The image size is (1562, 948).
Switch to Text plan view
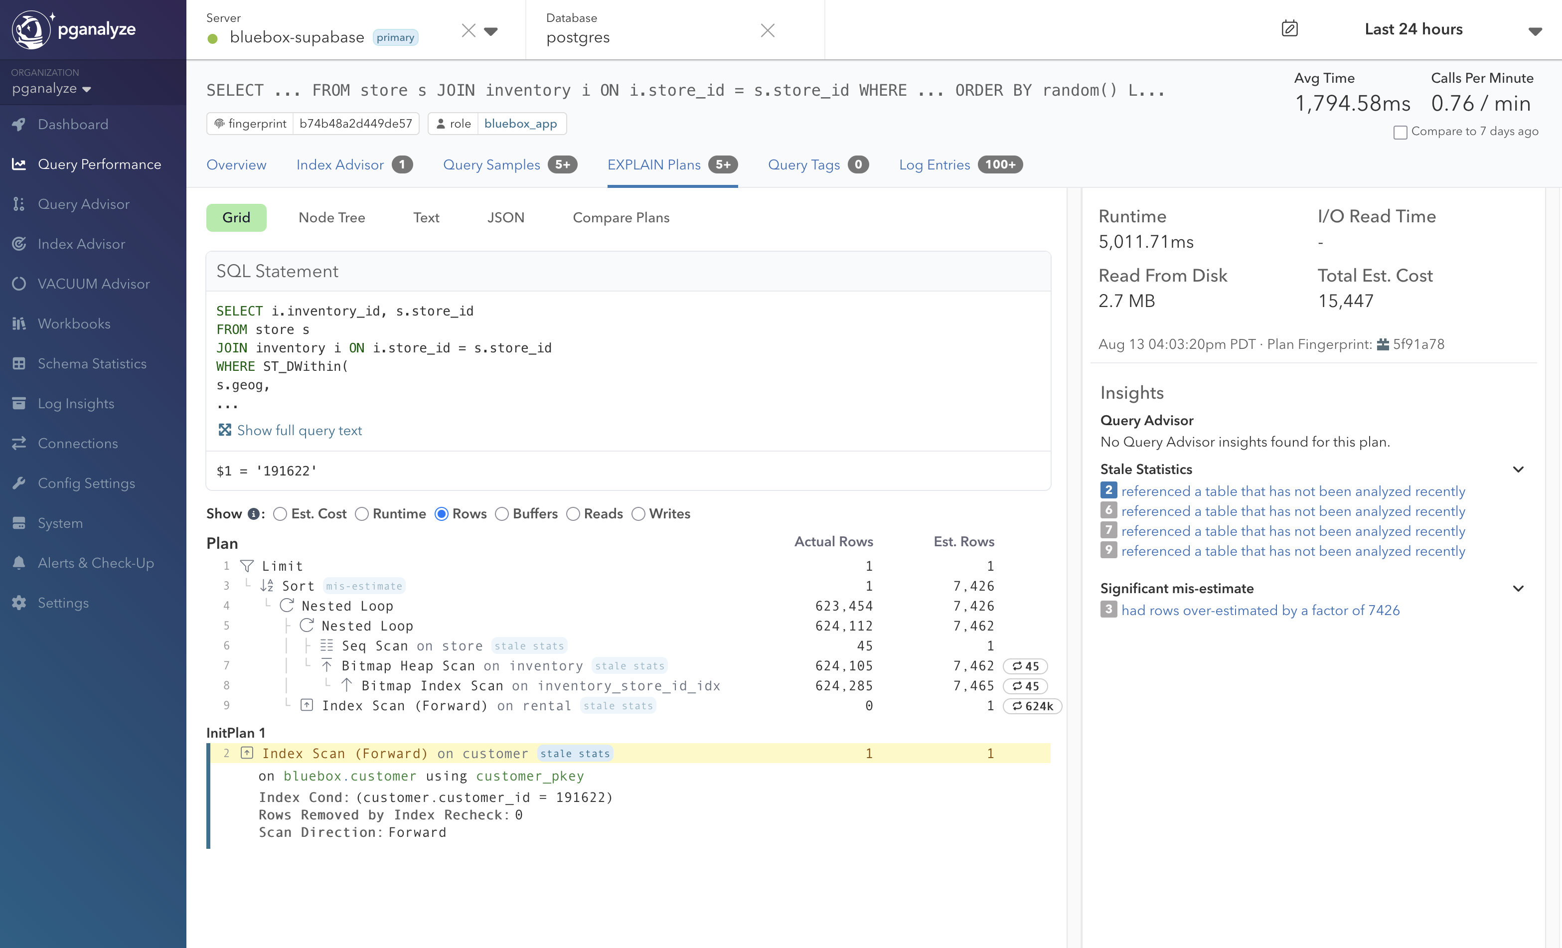pos(426,217)
